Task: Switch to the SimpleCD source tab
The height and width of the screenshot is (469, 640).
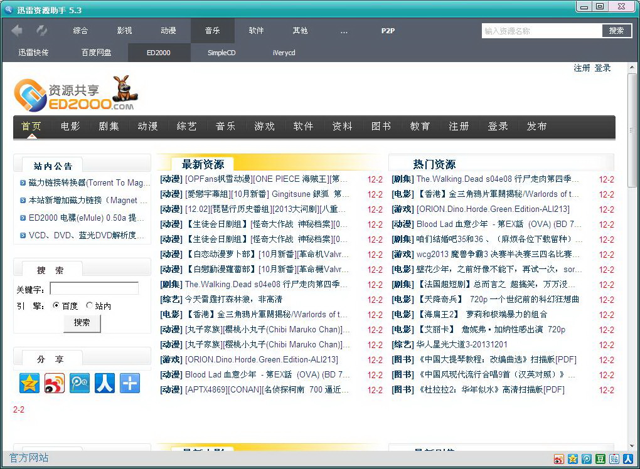Action: (x=221, y=53)
